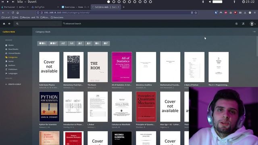Open Python for Scientists book cover
258x145 pixels.
pyautogui.click(x=49, y=107)
